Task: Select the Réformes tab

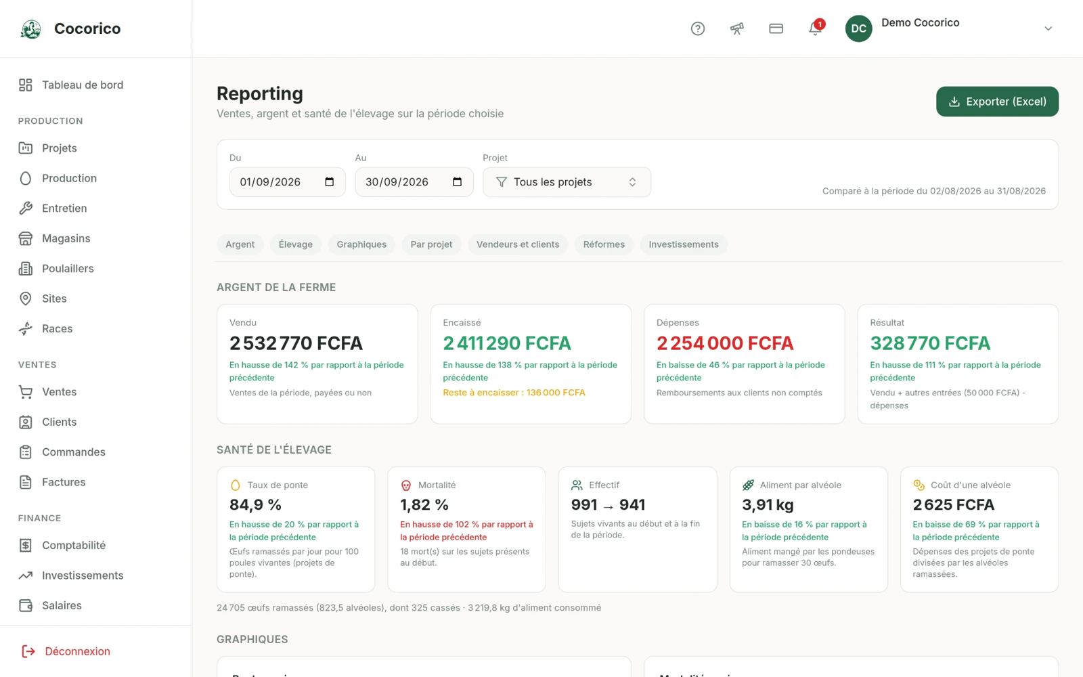Action: coord(604,244)
